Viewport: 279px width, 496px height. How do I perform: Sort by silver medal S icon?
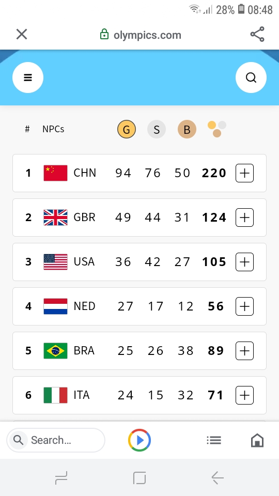tap(157, 129)
